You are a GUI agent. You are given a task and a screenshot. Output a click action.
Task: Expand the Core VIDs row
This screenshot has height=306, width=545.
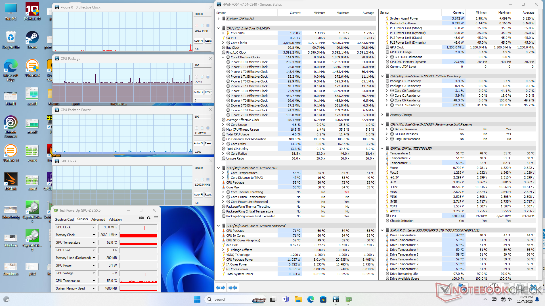click(x=223, y=33)
